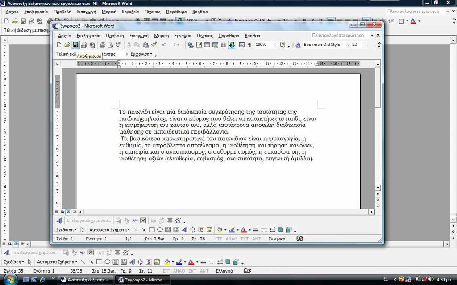Open Print Preview in Έγγραφο2 toolbar
Screen dimensions: 457x285
click(x=111, y=45)
